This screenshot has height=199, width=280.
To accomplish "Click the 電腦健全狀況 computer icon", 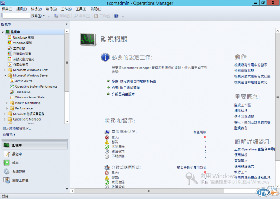I will pyautogui.click(x=107, y=132).
